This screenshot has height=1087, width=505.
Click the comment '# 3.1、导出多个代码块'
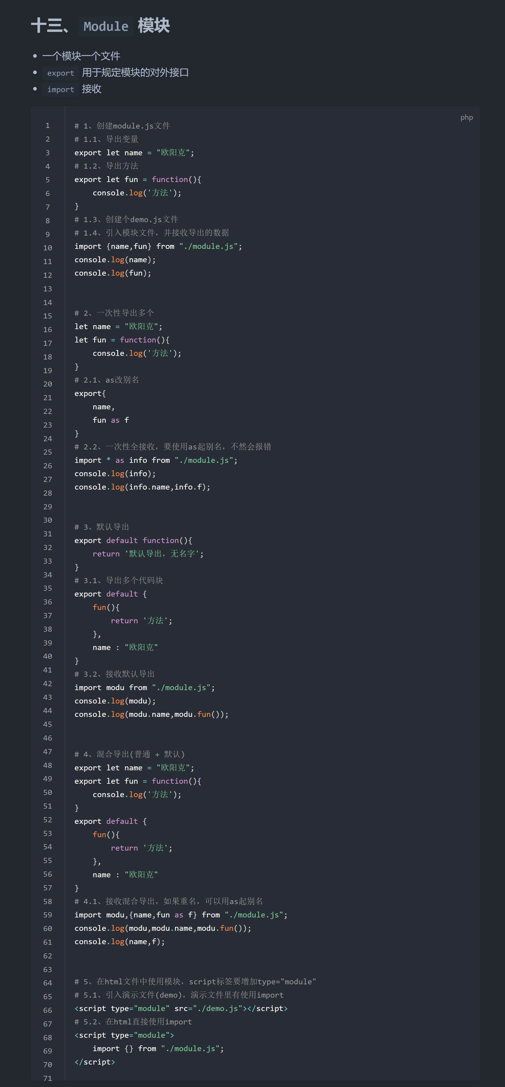click(119, 581)
